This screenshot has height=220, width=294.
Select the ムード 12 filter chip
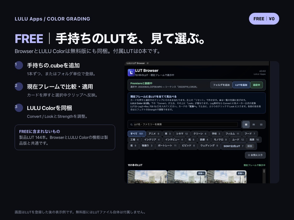238,140
